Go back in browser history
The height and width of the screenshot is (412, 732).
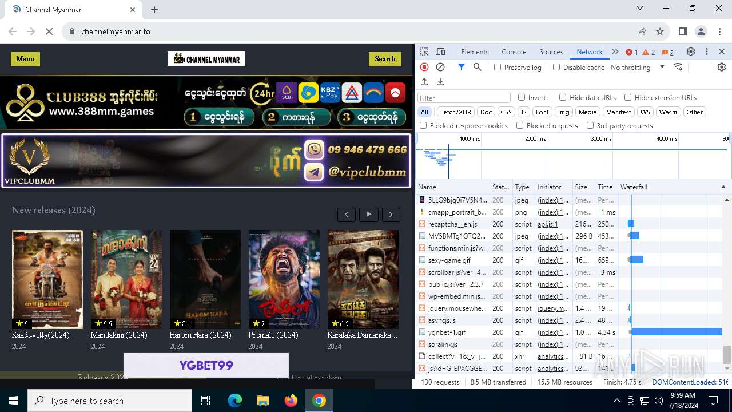13,31
